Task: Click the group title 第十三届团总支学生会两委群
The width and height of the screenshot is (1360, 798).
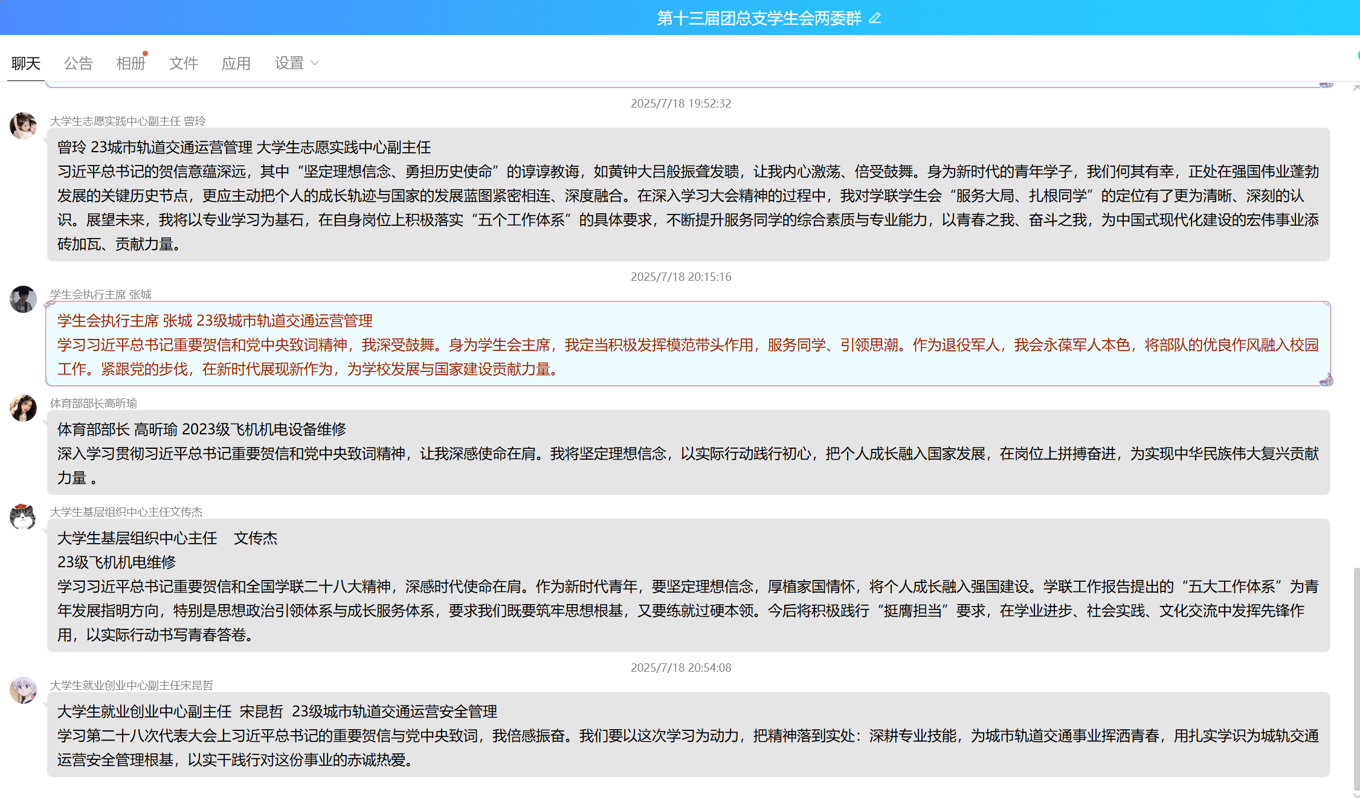Action: click(759, 19)
